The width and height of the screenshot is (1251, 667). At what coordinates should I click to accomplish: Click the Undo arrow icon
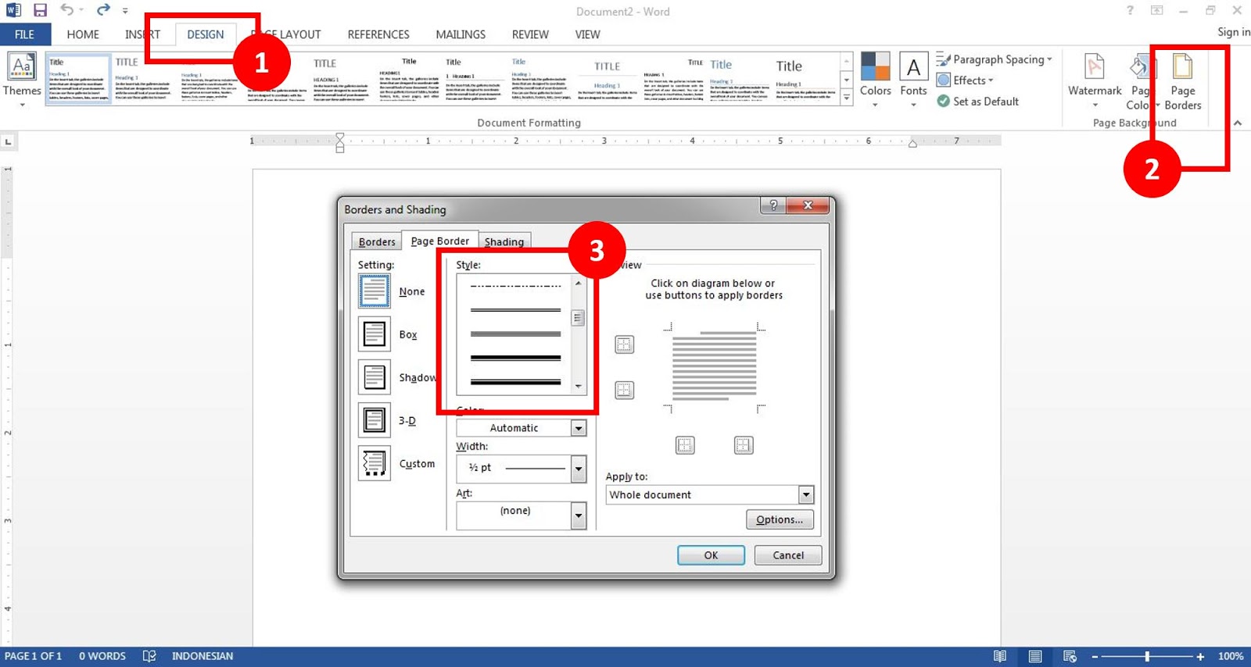67,10
